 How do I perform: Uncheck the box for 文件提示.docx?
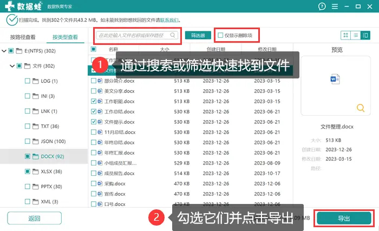pyautogui.click(x=94, y=122)
